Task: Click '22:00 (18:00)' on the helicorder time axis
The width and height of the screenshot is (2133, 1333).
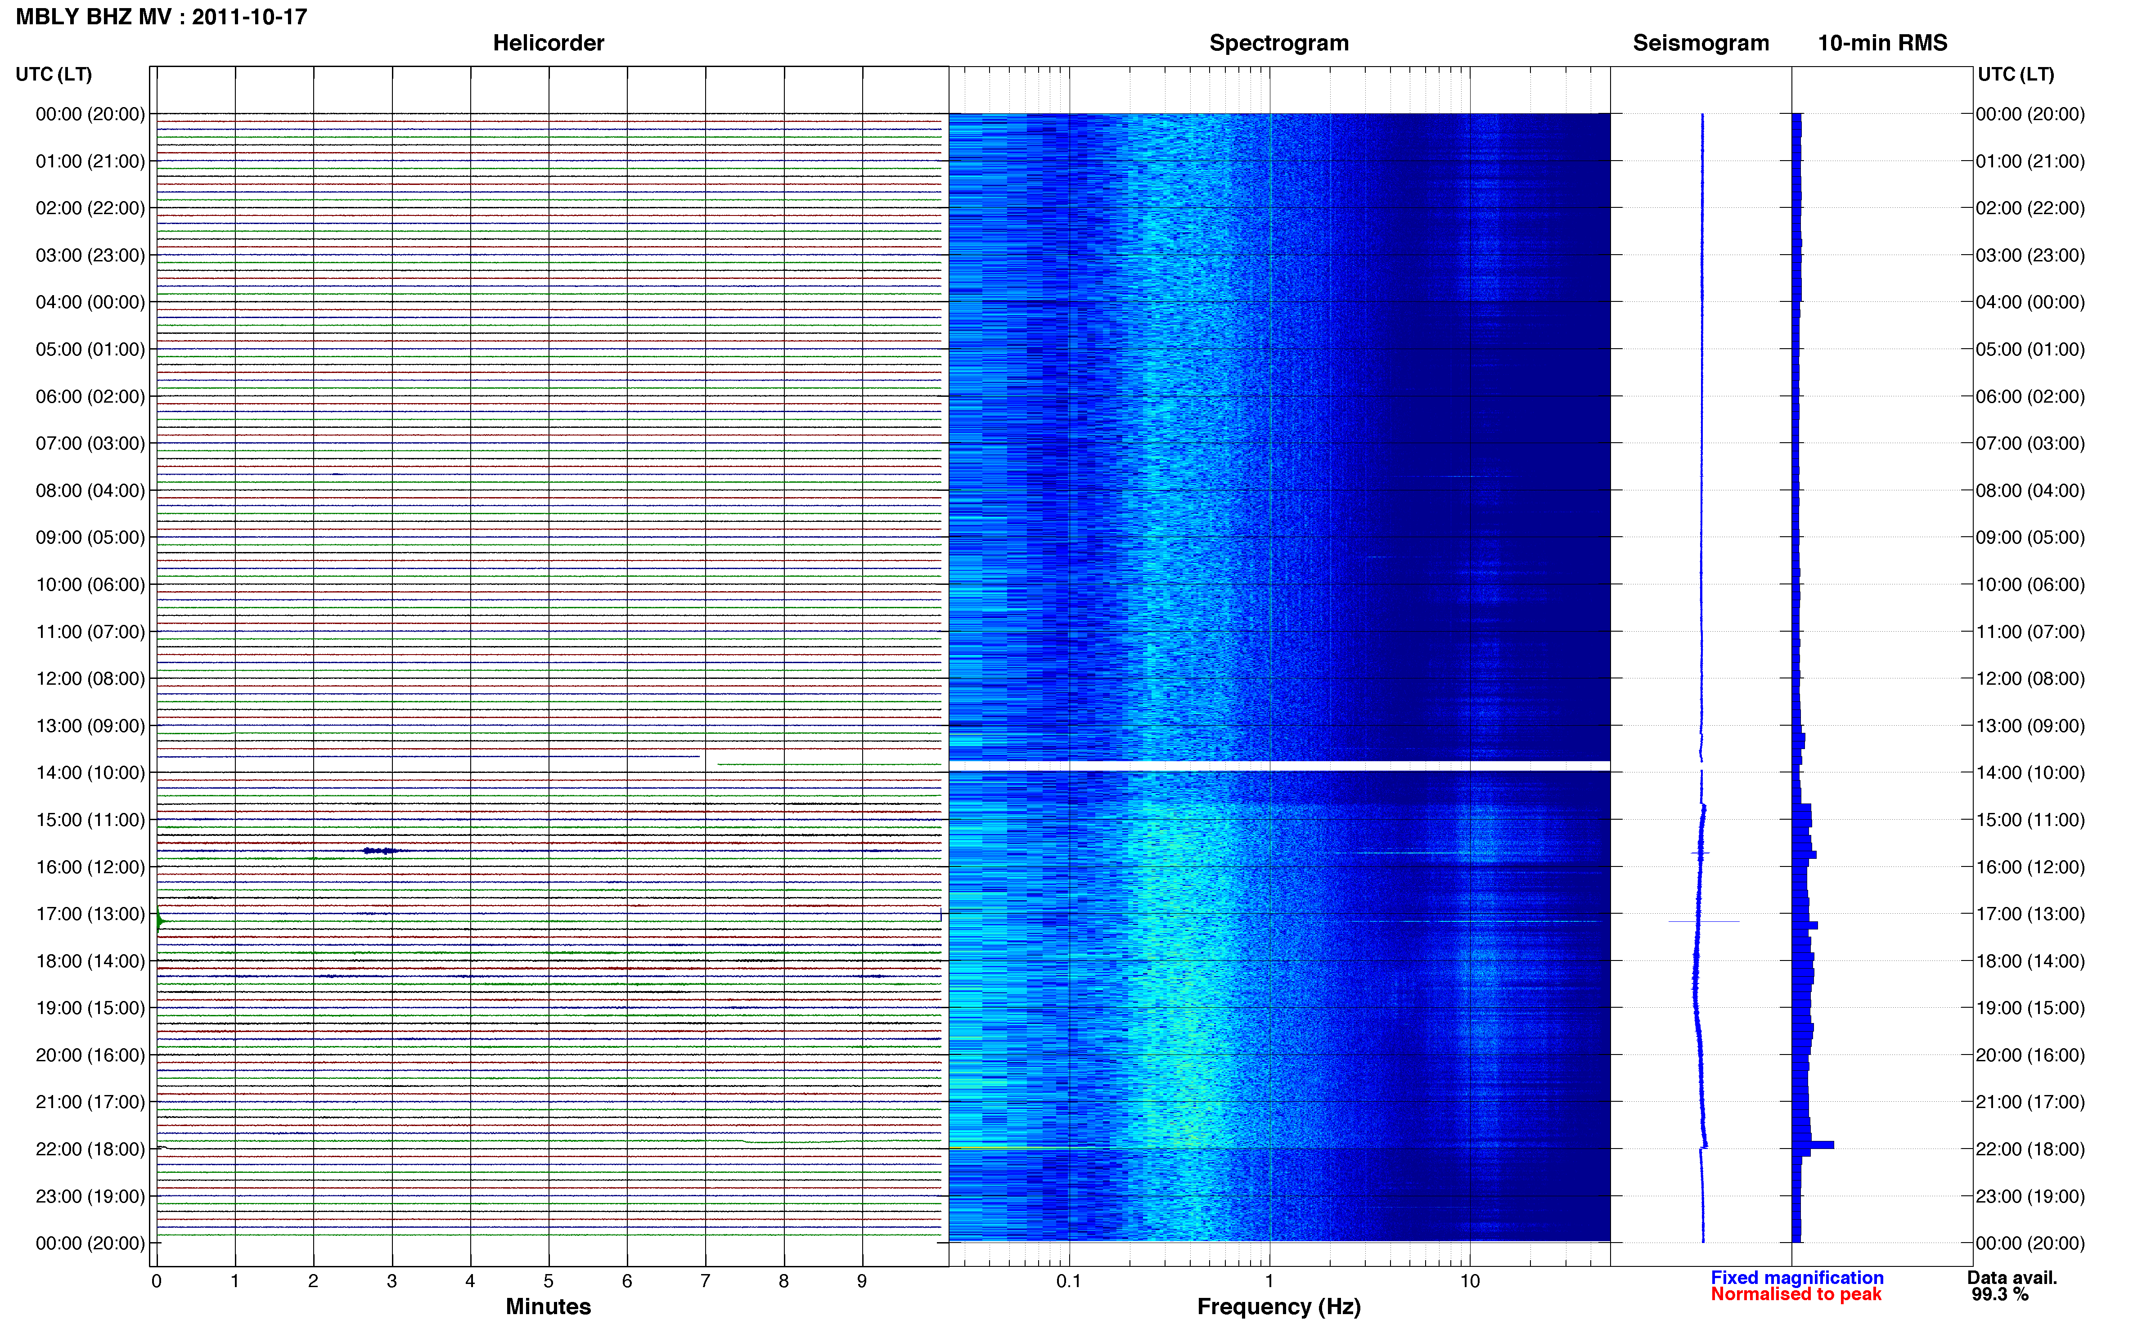Action: tap(90, 1149)
